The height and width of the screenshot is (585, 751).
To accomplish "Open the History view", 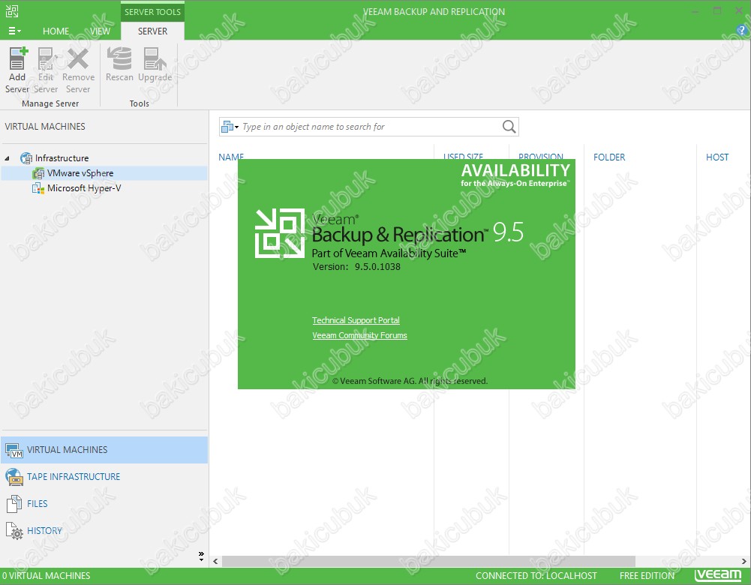I will tap(44, 531).
